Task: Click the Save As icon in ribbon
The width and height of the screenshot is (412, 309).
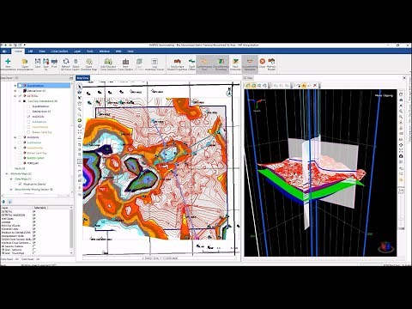Action: coord(45,61)
